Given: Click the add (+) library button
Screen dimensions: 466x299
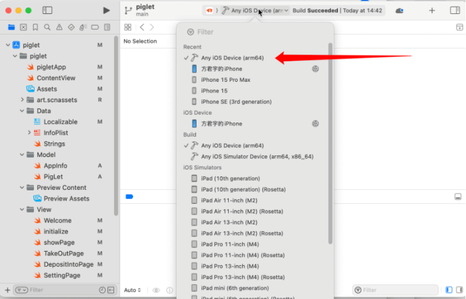Looking at the screenshot, I should click(x=432, y=10).
